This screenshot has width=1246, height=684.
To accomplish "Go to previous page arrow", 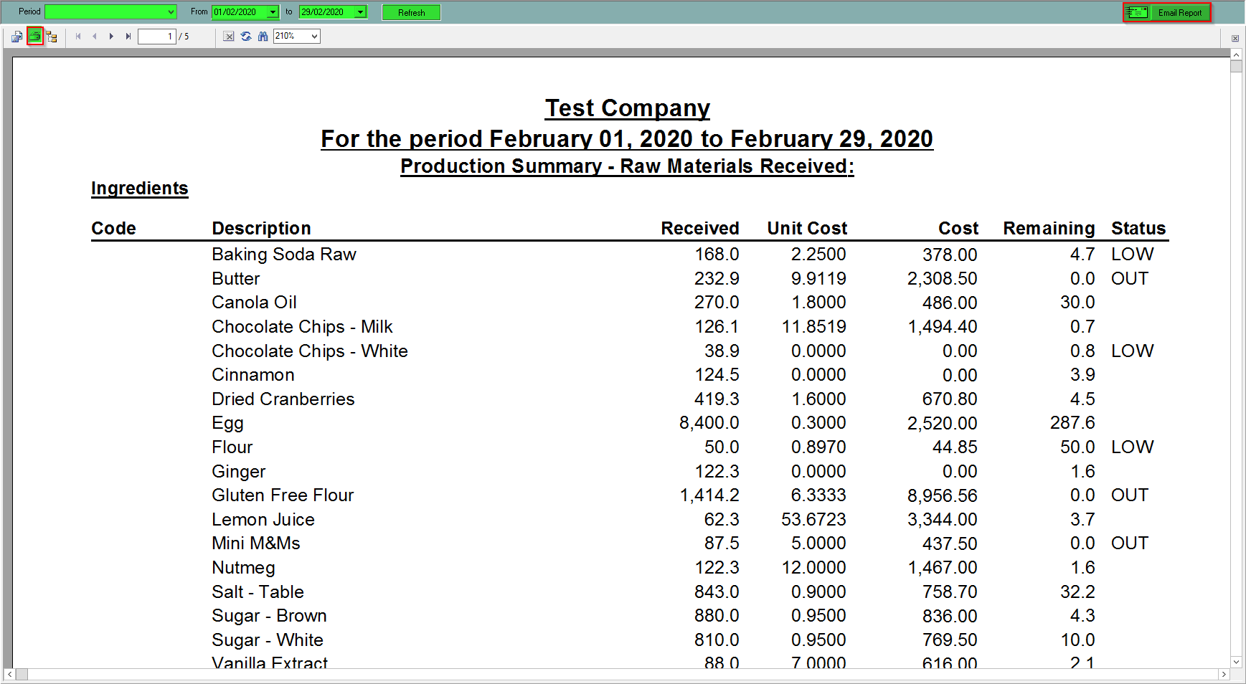I will tap(94, 37).
